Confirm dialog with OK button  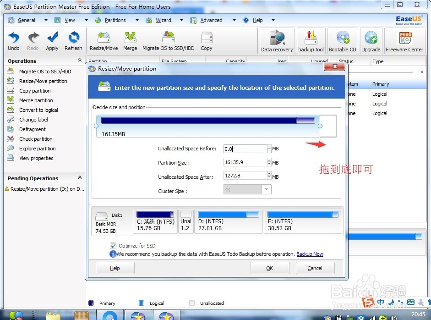[x=270, y=268]
